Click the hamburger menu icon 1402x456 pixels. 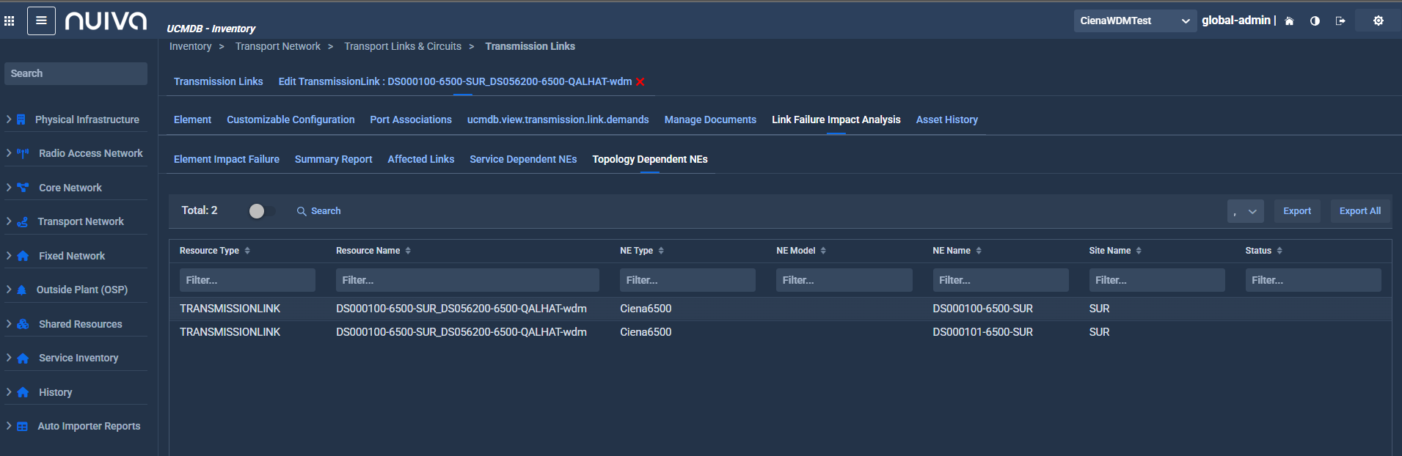pyautogui.click(x=41, y=21)
